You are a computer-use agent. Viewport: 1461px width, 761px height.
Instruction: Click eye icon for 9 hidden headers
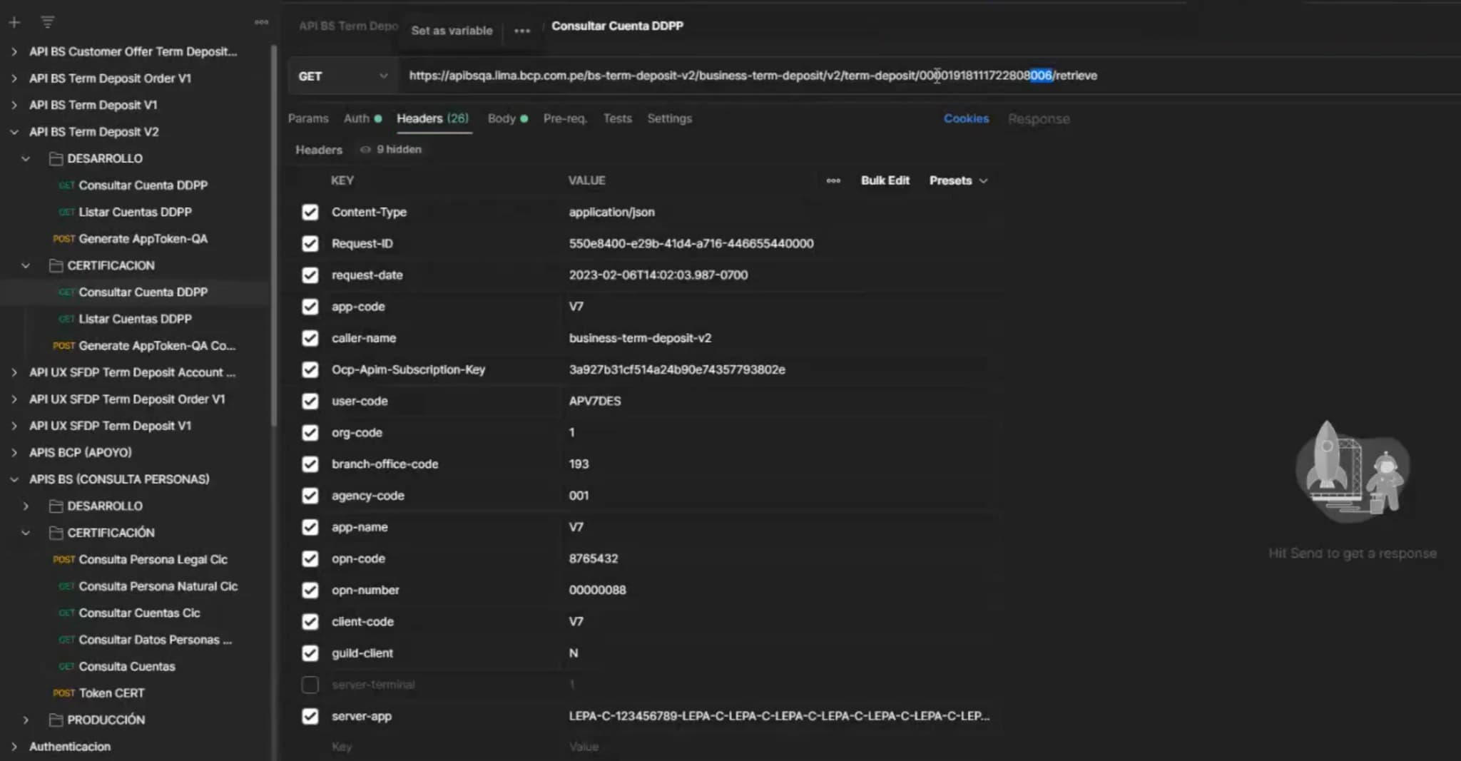click(365, 150)
